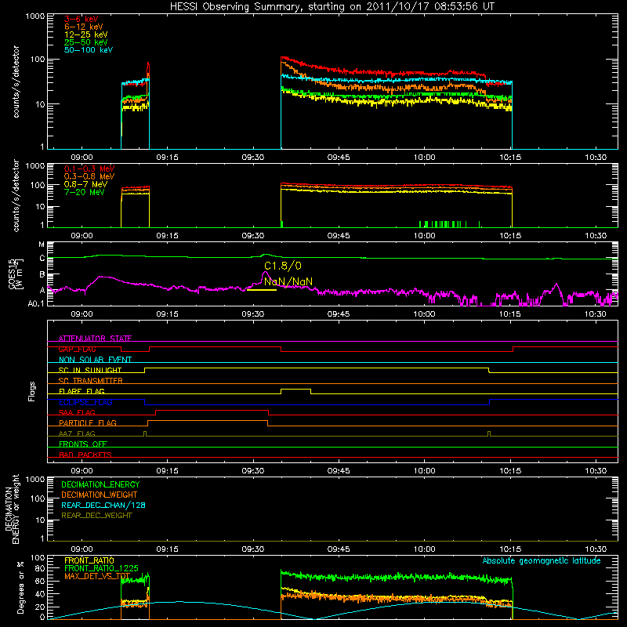Viewport: 627px width, 627px height.
Task: Click the 10:00 tick label under GOES15 panel
Action: click(424, 314)
